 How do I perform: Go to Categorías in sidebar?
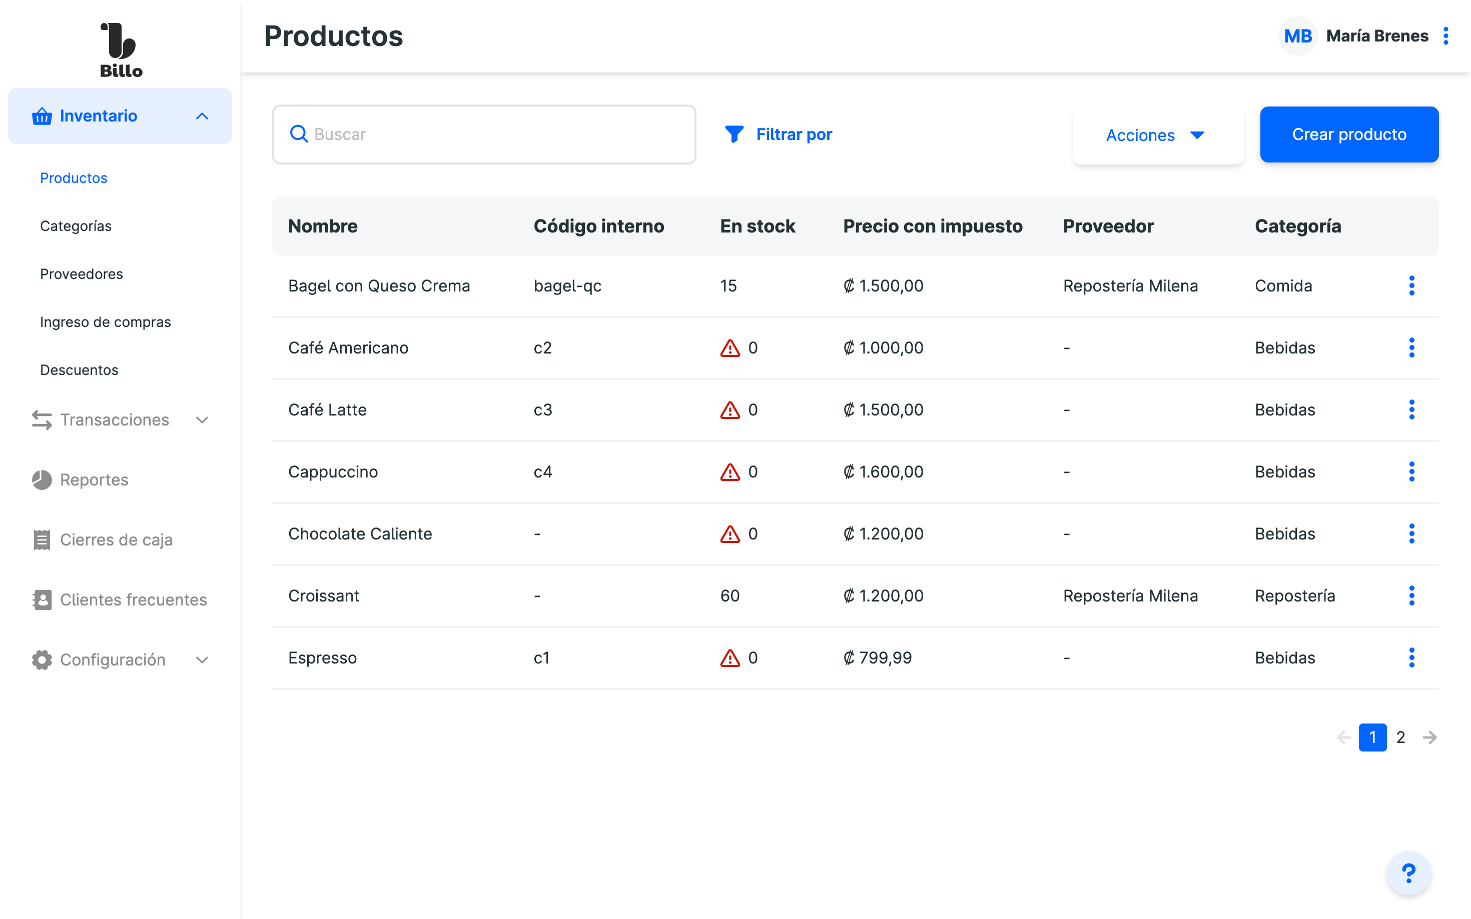point(76,226)
